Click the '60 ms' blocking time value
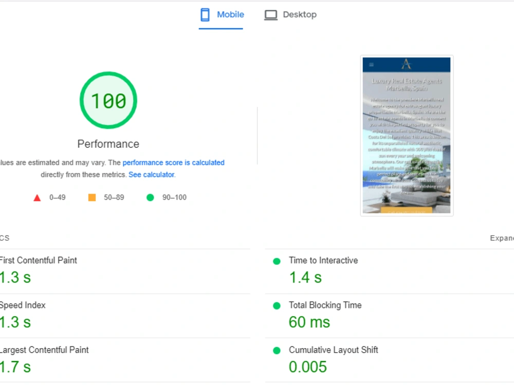This screenshot has width=514, height=385. [x=309, y=322]
